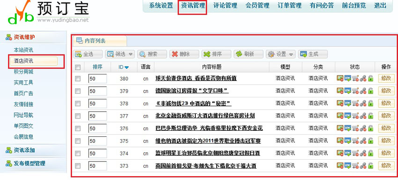The height and width of the screenshot is (185, 398).
Task: Click the green padlock icon in row 373
Action: (x=370, y=165)
